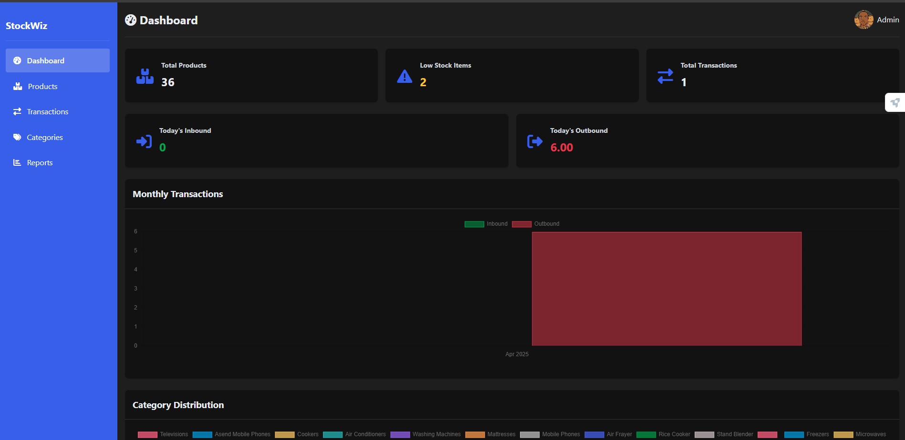Click the unlabeled red swatch after Stand Blender
Viewport: 905px width, 440px height.
tap(767, 434)
